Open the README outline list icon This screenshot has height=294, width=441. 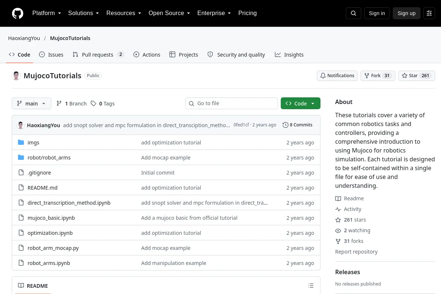[311, 286]
